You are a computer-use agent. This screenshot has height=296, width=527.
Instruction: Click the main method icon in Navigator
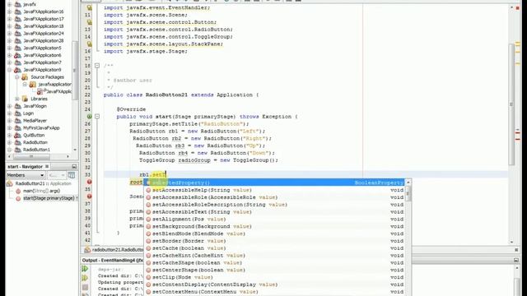(x=18, y=191)
